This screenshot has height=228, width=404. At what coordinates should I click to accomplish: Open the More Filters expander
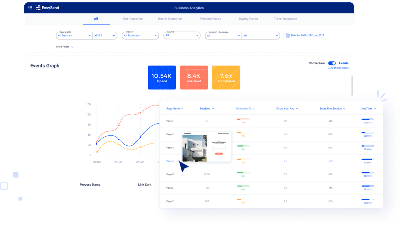coord(65,47)
